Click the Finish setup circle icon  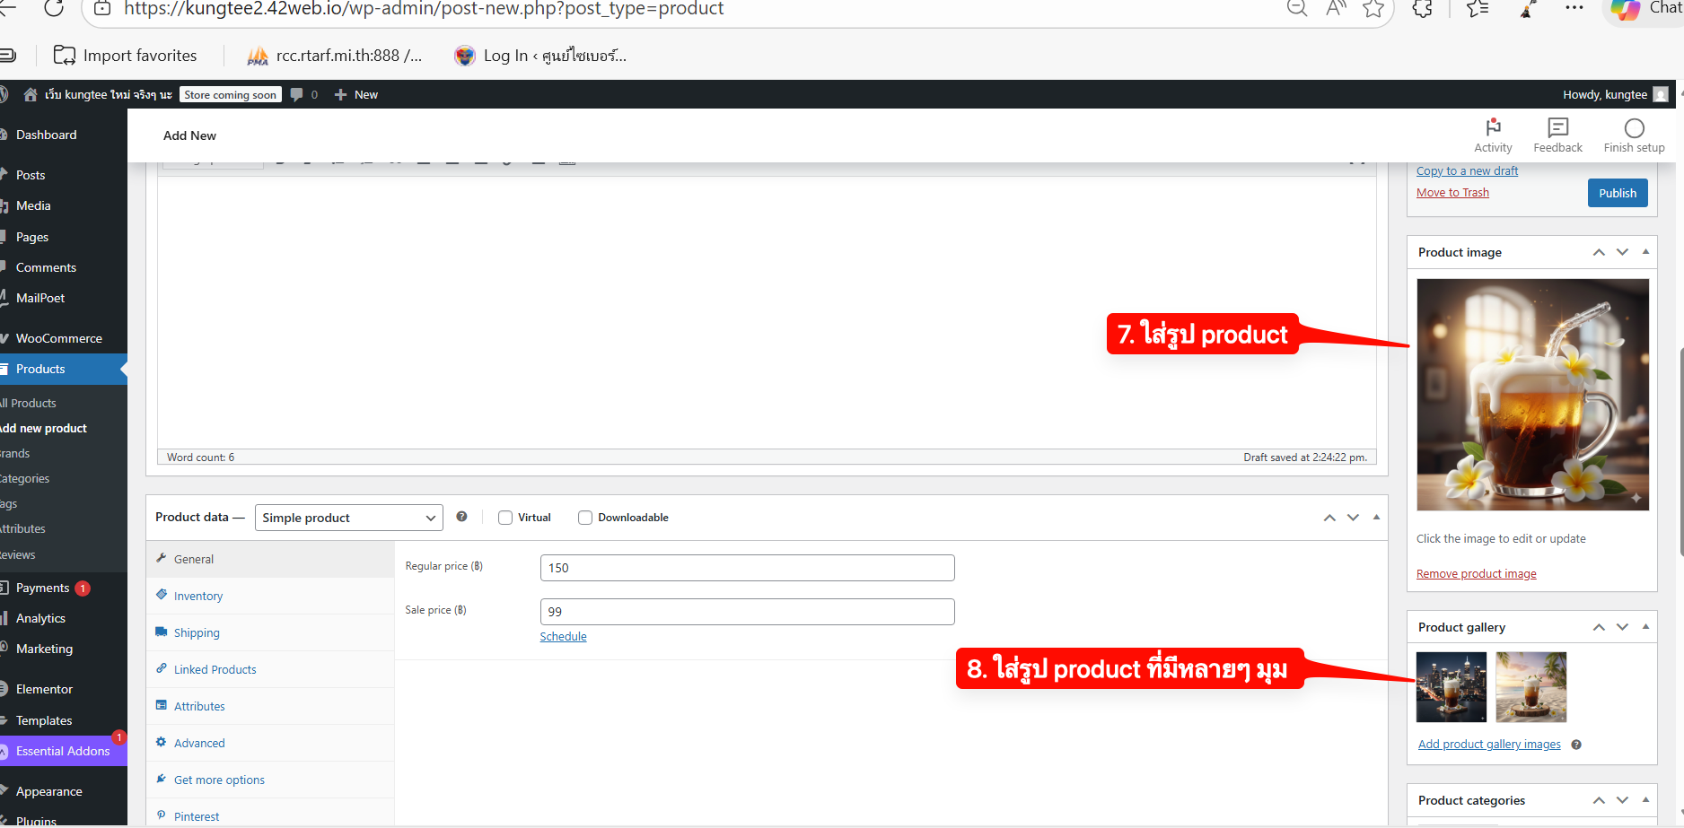click(1634, 128)
